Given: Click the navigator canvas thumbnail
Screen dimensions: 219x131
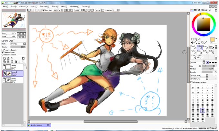Looking at the screenshot, I should pos(14,20).
